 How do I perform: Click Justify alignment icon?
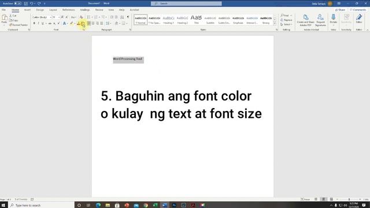[102, 23]
